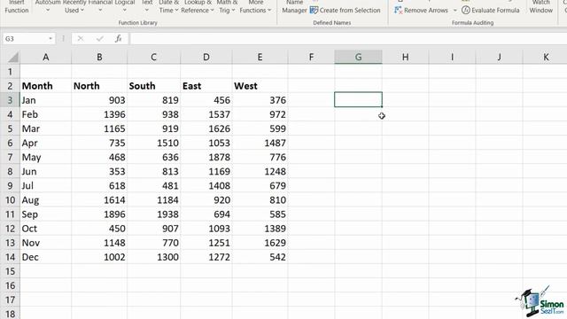Viewport: 567px width, 319px height.
Task: Select the Dec cell
Action: point(45,257)
